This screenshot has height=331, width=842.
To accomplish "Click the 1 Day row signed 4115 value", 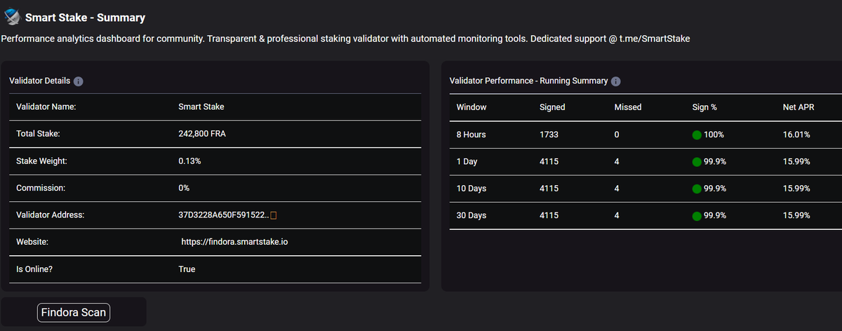I will [x=549, y=162].
